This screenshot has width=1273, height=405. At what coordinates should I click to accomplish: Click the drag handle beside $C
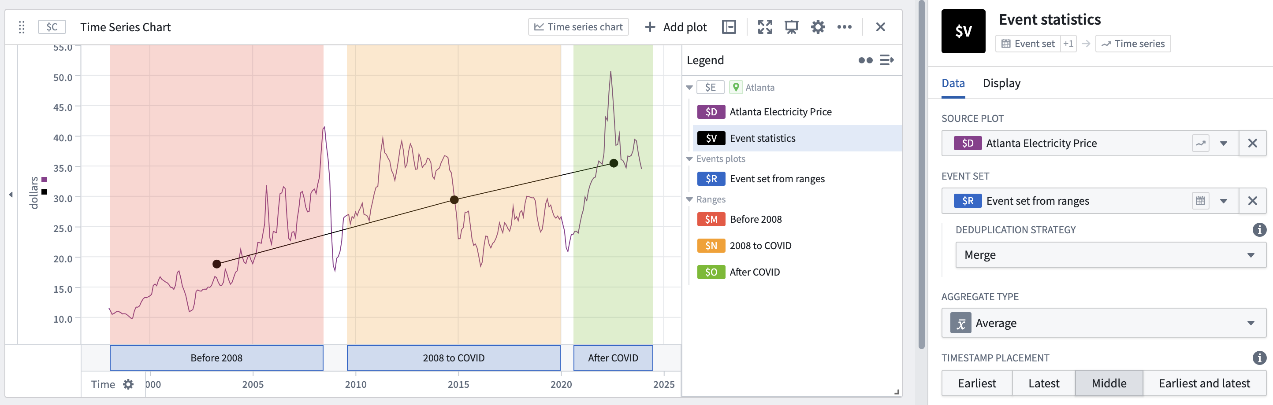[x=21, y=27]
